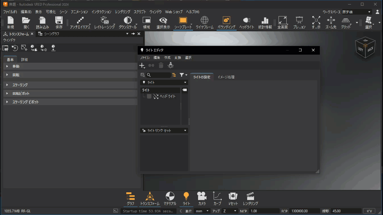Open the スクリプト main menu
Viewport: 383px width, 215px height.
point(140,12)
